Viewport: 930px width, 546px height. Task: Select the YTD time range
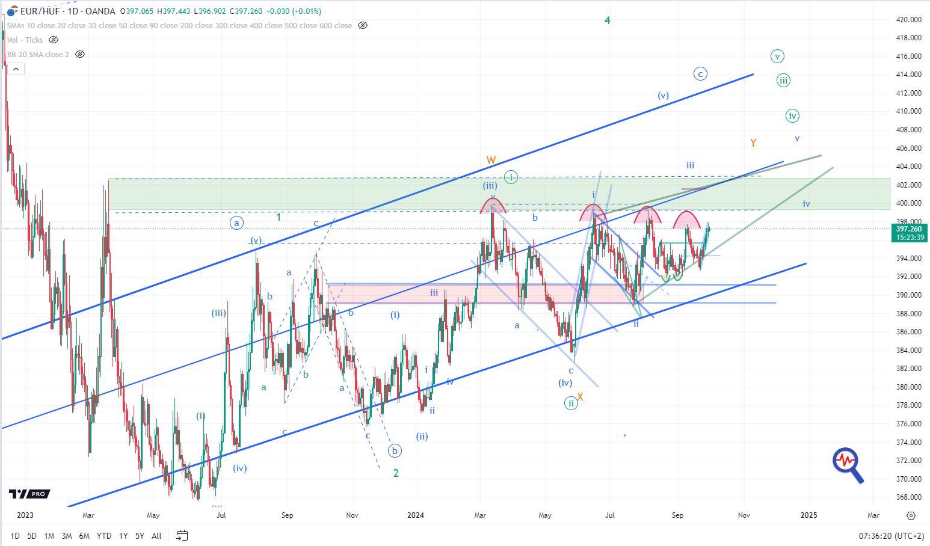pos(104,535)
